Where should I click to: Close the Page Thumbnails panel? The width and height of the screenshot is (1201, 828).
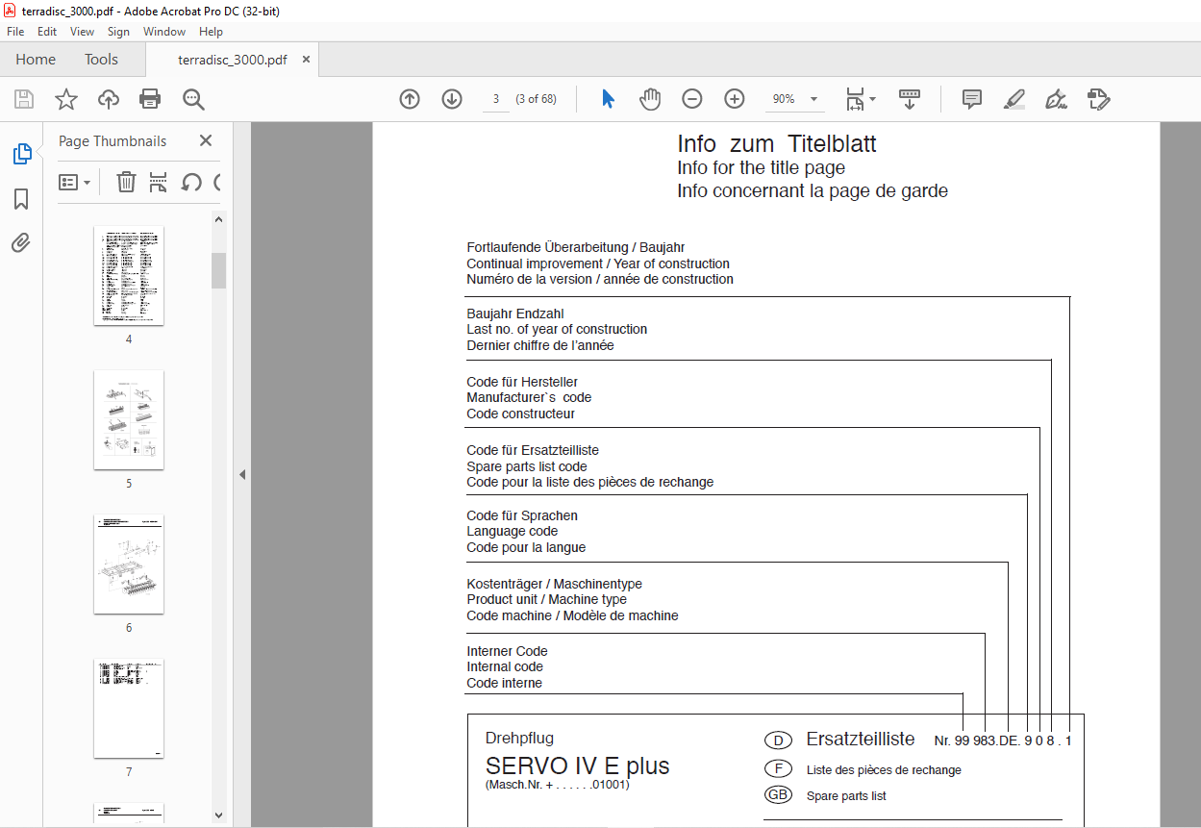(205, 140)
